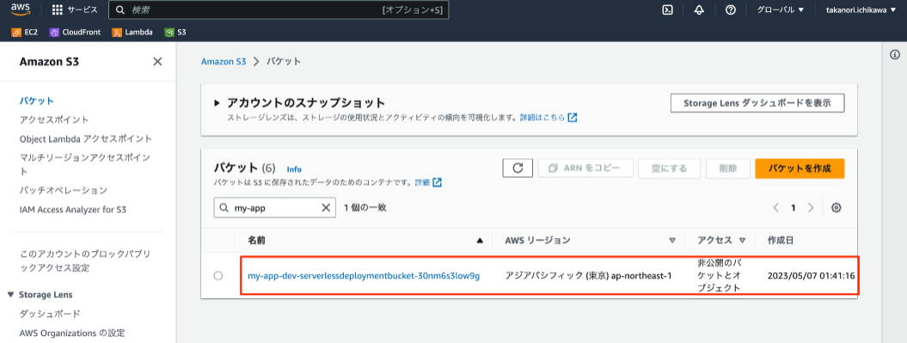
Task: Go to previous page of buckets
Action: pyautogui.click(x=775, y=208)
